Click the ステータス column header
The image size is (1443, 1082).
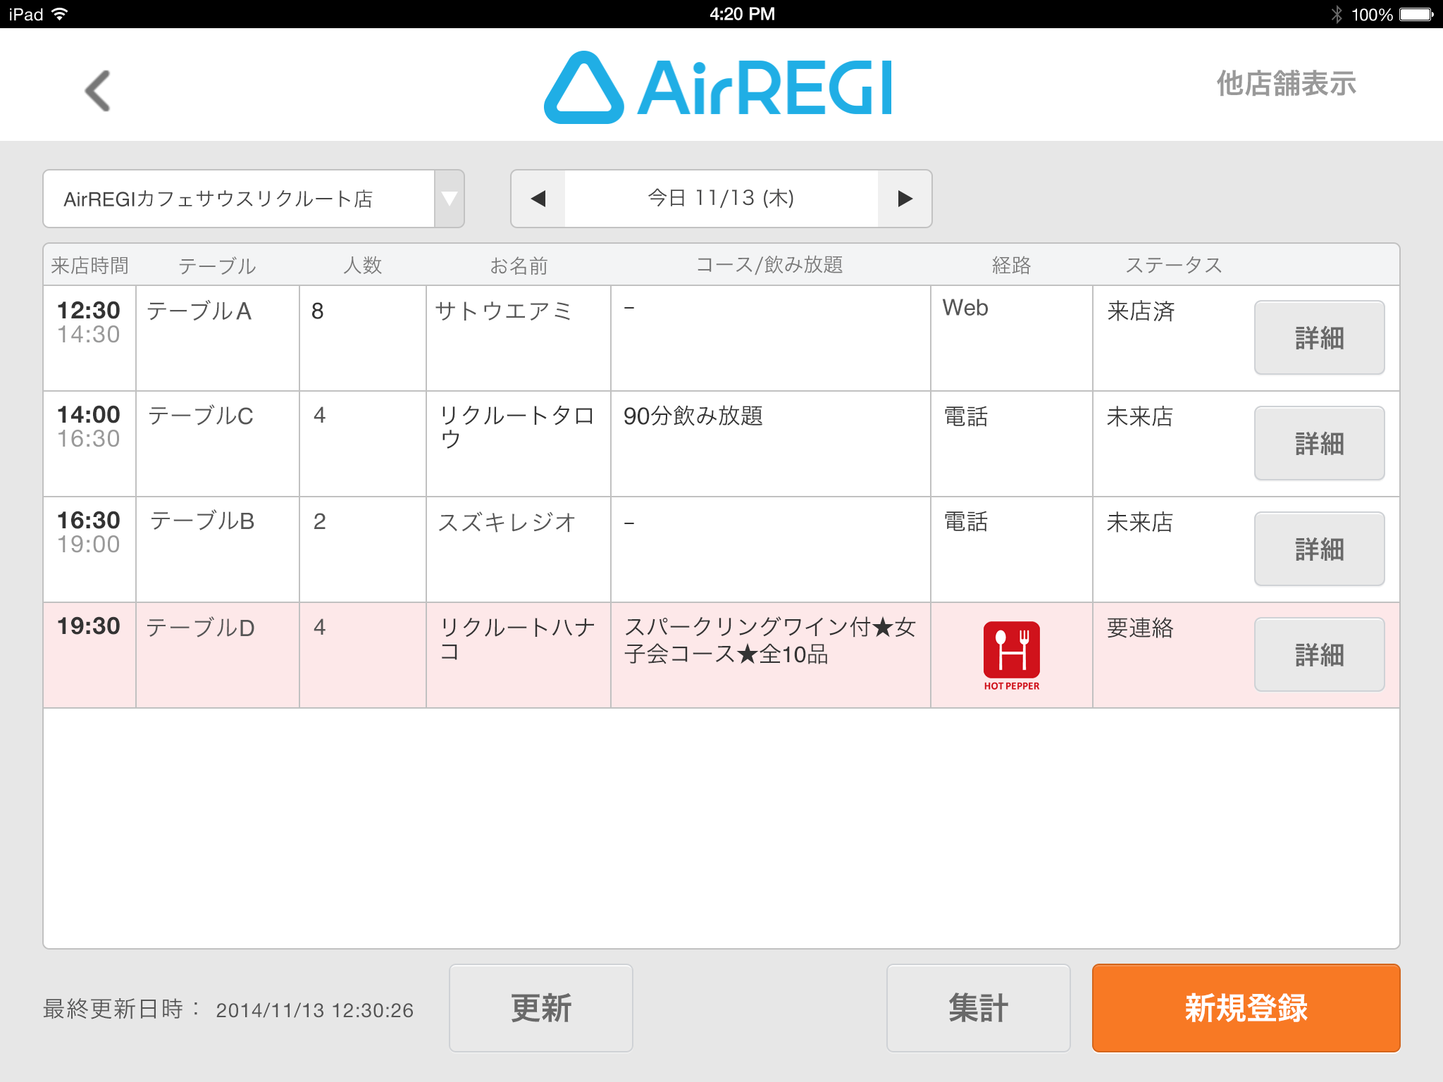pos(1173,266)
